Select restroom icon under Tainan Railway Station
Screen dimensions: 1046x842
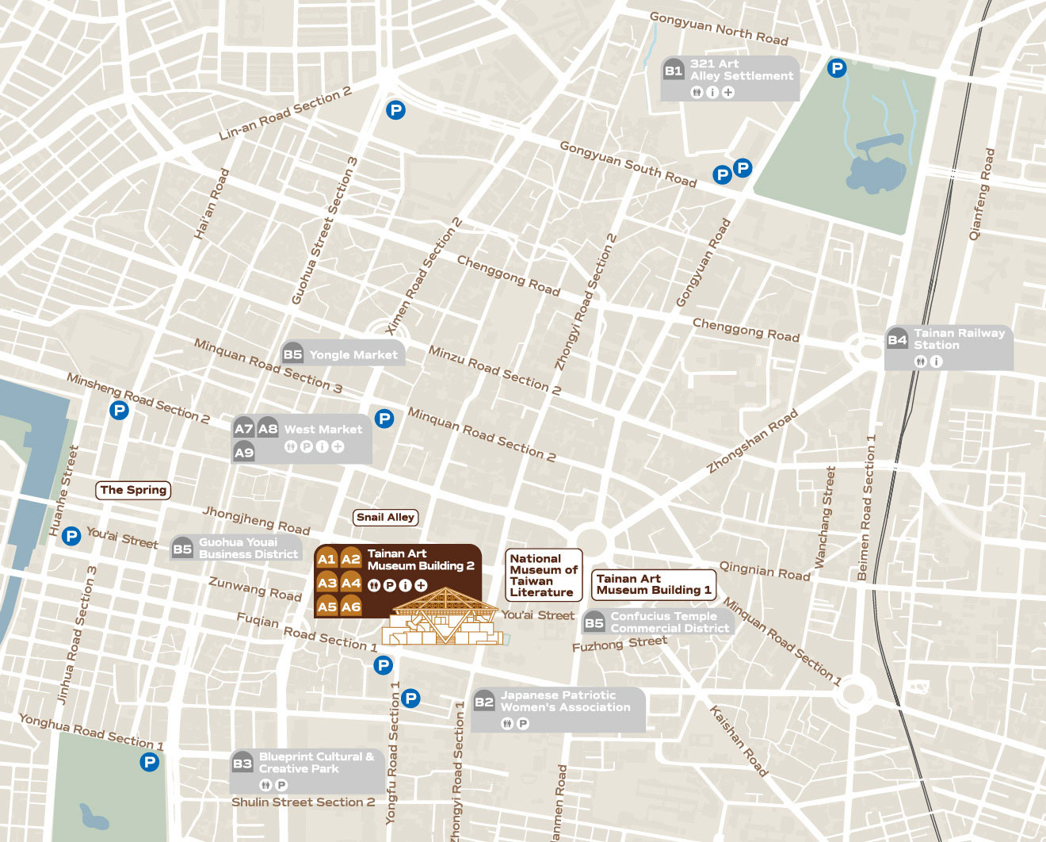(x=920, y=362)
